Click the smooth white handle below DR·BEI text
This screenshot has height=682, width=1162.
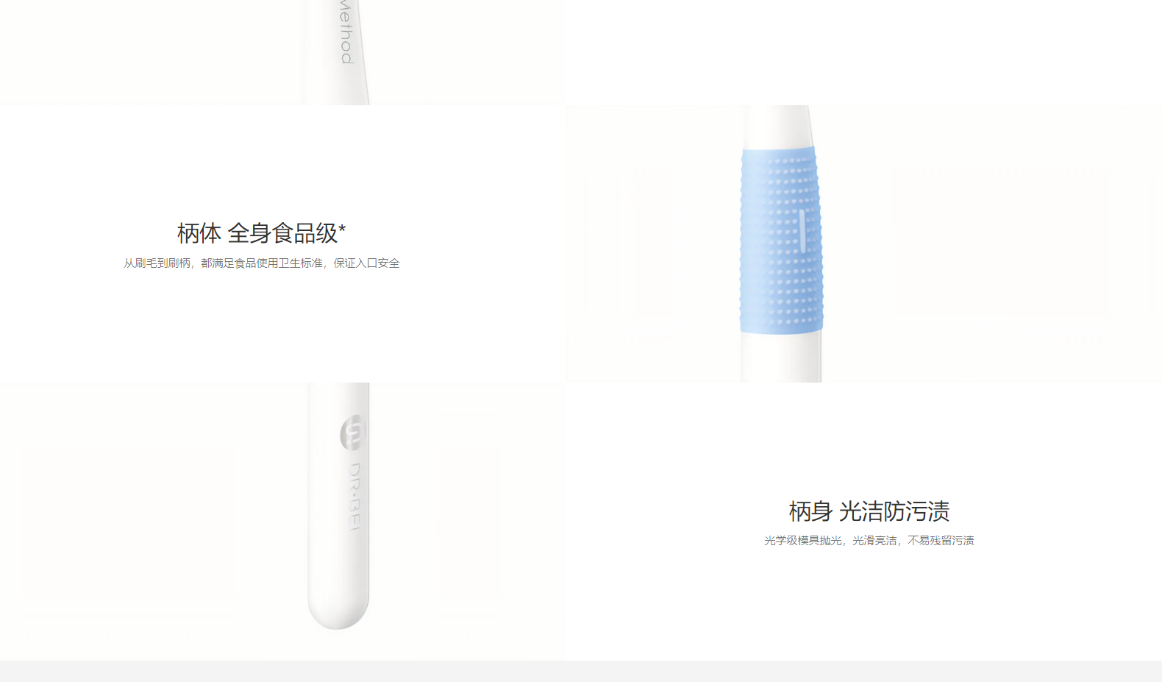[338, 565]
